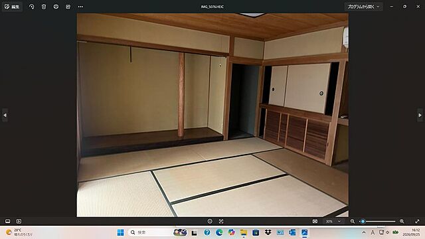425x239 pixels.
Task: Open Outlook from the taskbar
Action: coord(292,232)
